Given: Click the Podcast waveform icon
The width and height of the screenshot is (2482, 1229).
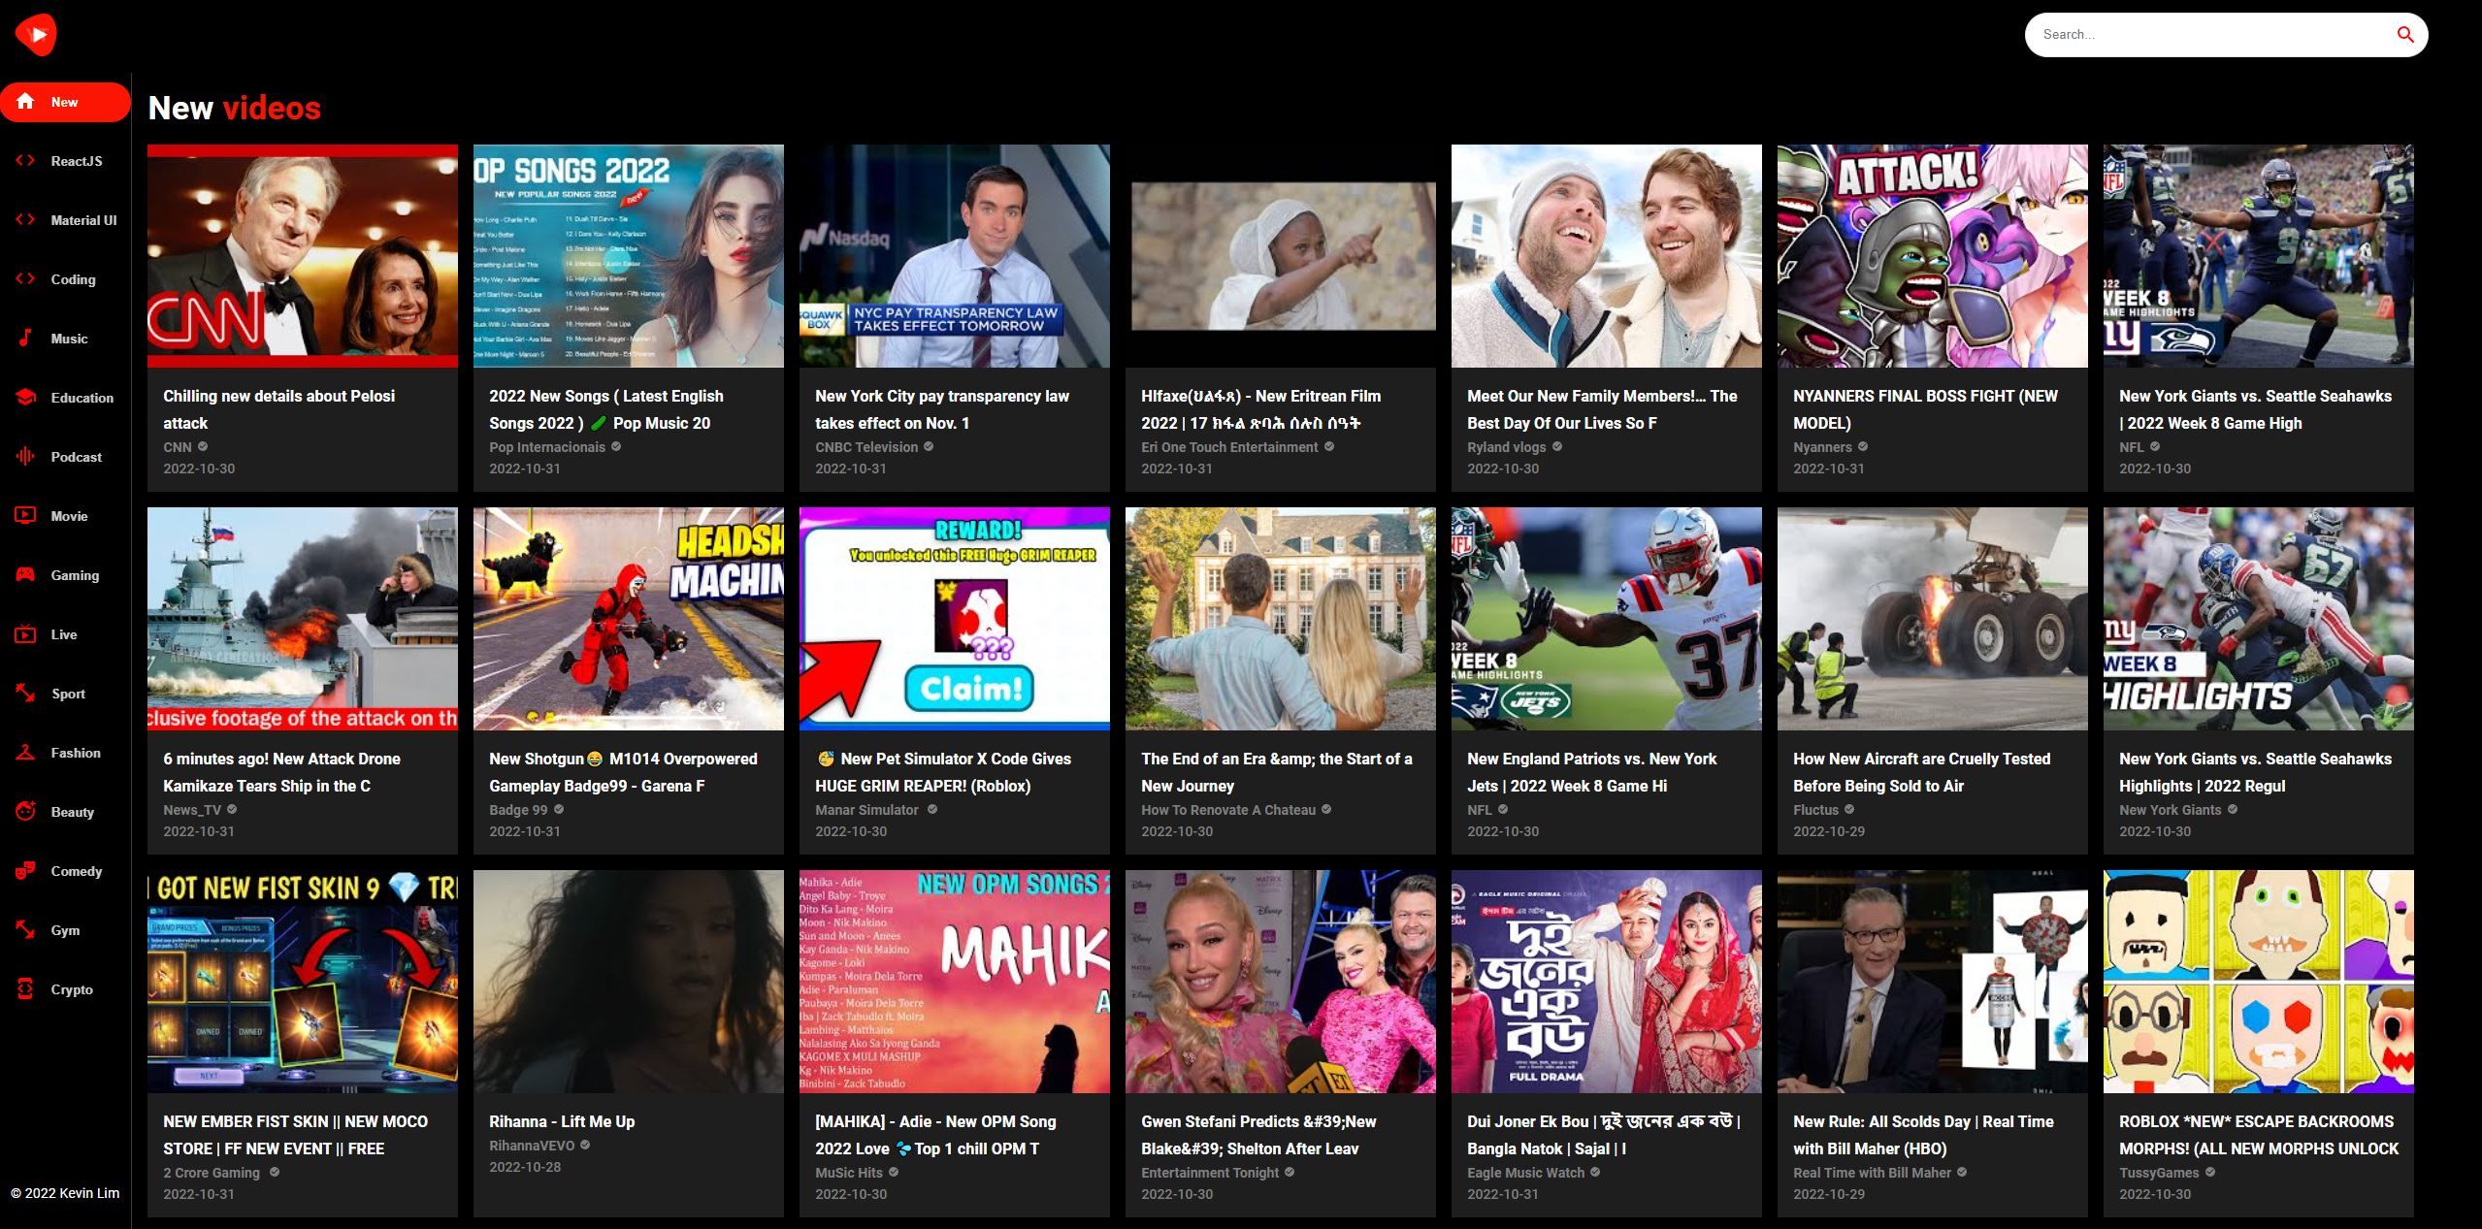Looking at the screenshot, I should 25,457.
